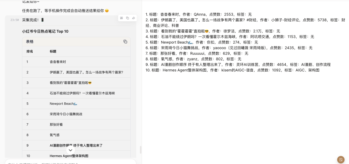
Task: Click the 采集完成! message text
Action: pos(33,20)
